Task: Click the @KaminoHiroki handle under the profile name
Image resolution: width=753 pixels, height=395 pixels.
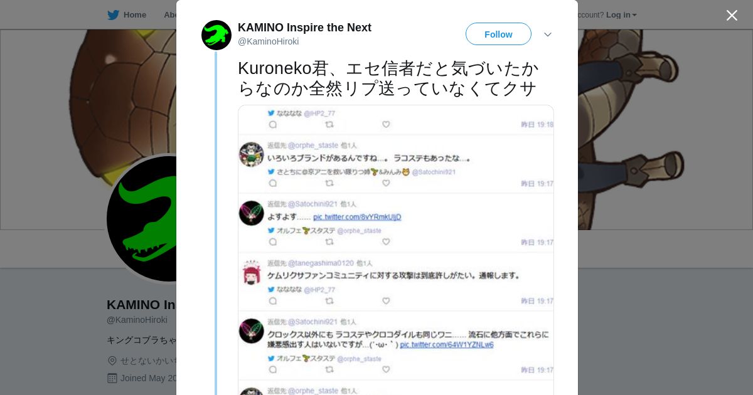Action: point(137,320)
